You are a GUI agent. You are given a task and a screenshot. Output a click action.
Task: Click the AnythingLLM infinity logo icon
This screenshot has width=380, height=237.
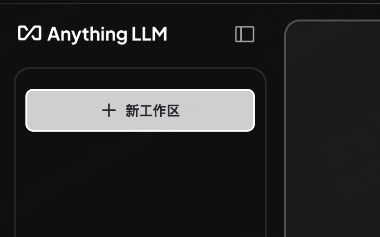[30, 33]
